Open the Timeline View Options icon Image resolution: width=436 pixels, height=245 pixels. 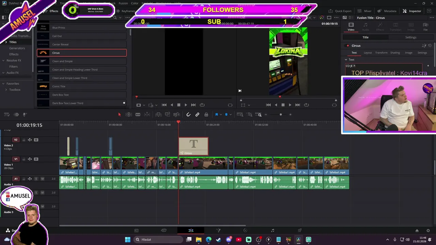pos(6,115)
